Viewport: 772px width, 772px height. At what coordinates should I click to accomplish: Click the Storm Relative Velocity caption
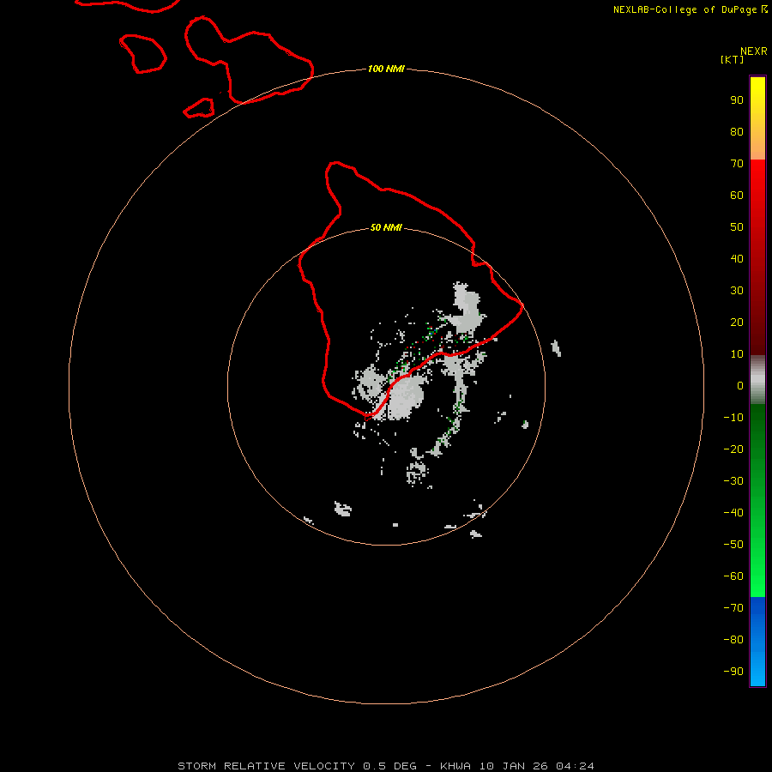[x=386, y=766]
